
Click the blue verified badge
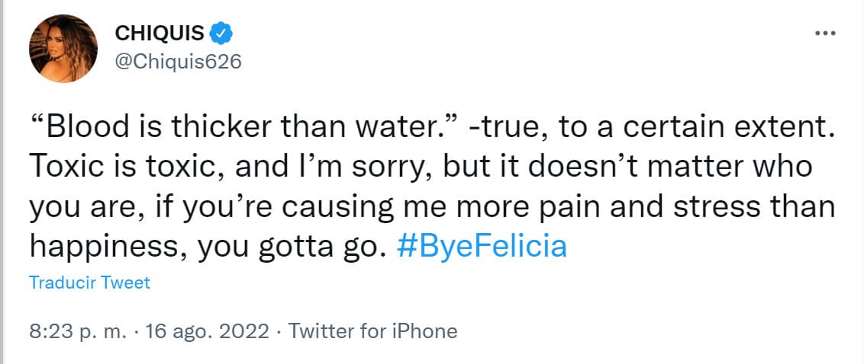coord(222,33)
